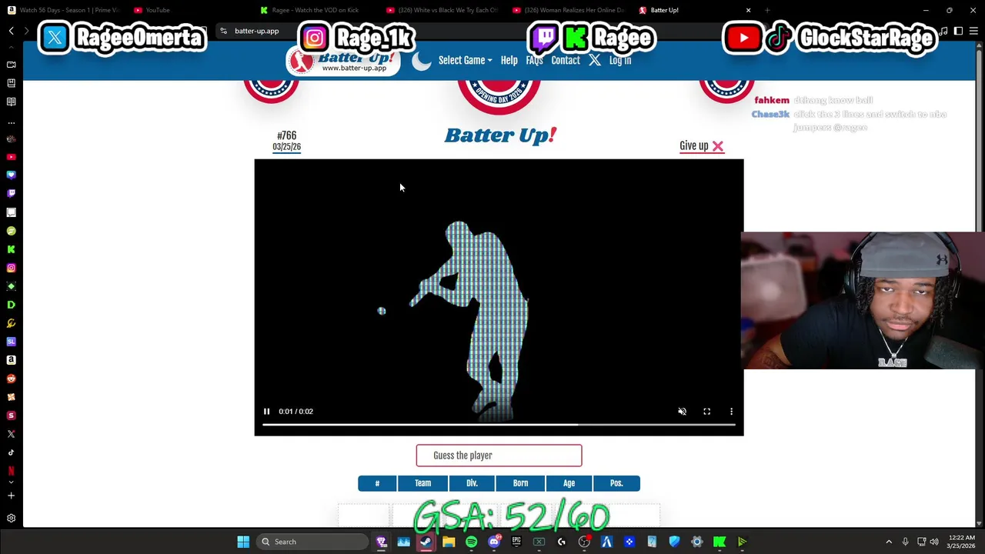Image resolution: width=985 pixels, height=554 pixels.
Task: Pause the silhouette video
Action: point(266,411)
